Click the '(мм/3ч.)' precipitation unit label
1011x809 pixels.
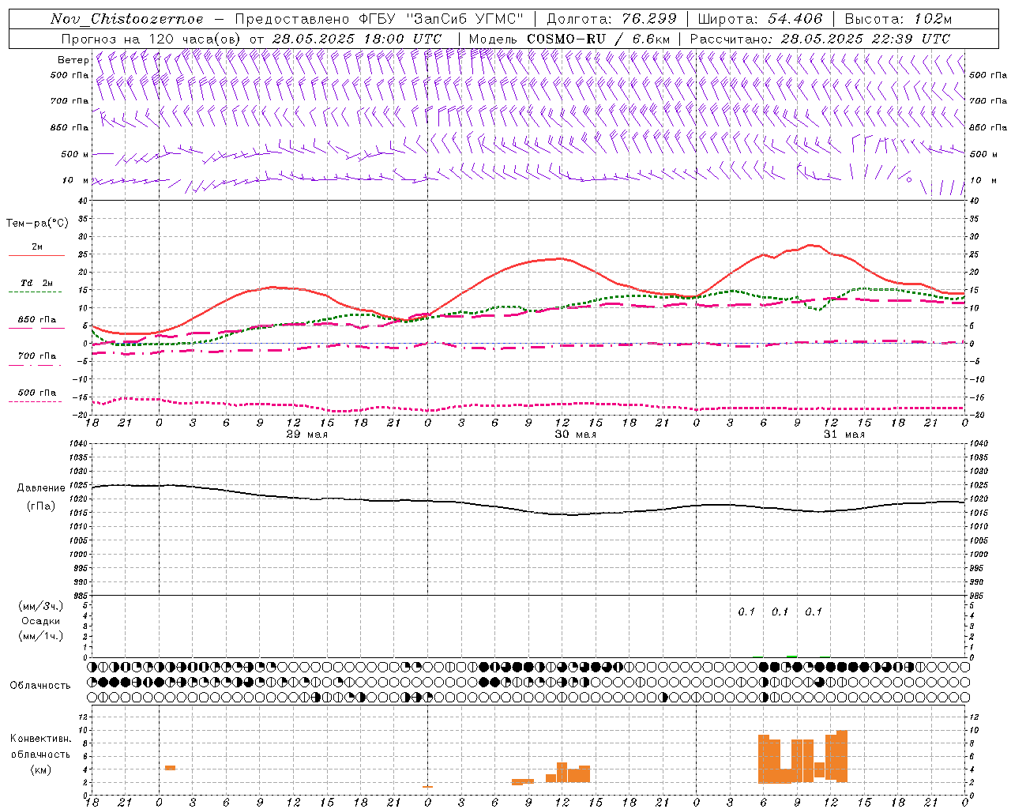click(41, 606)
